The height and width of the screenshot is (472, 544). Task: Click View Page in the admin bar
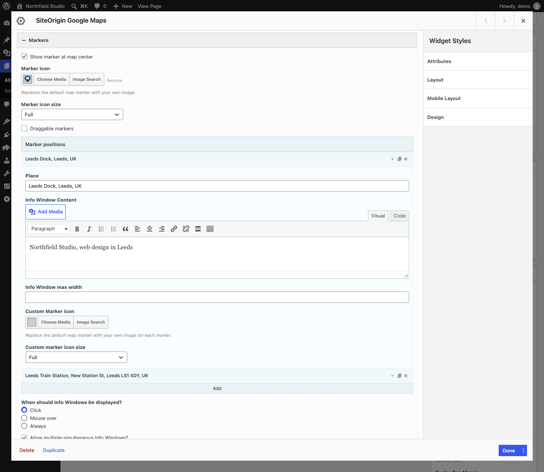(150, 6)
